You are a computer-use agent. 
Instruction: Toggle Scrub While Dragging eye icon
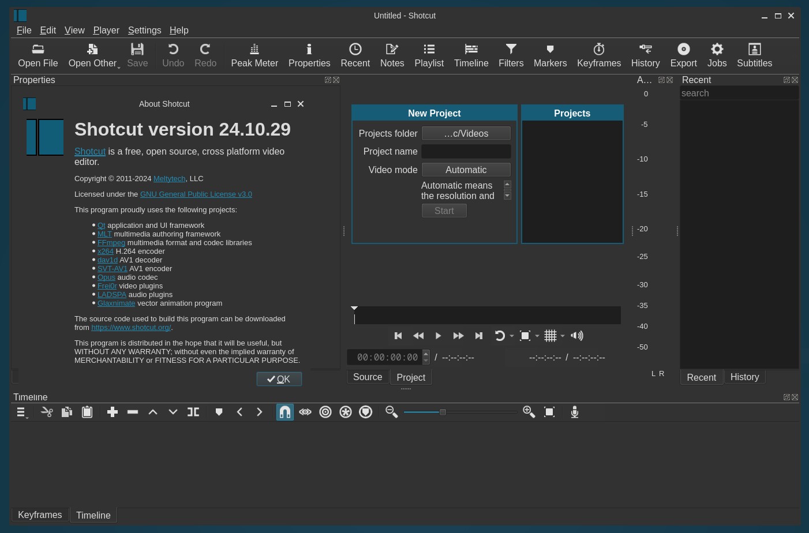(x=305, y=412)
